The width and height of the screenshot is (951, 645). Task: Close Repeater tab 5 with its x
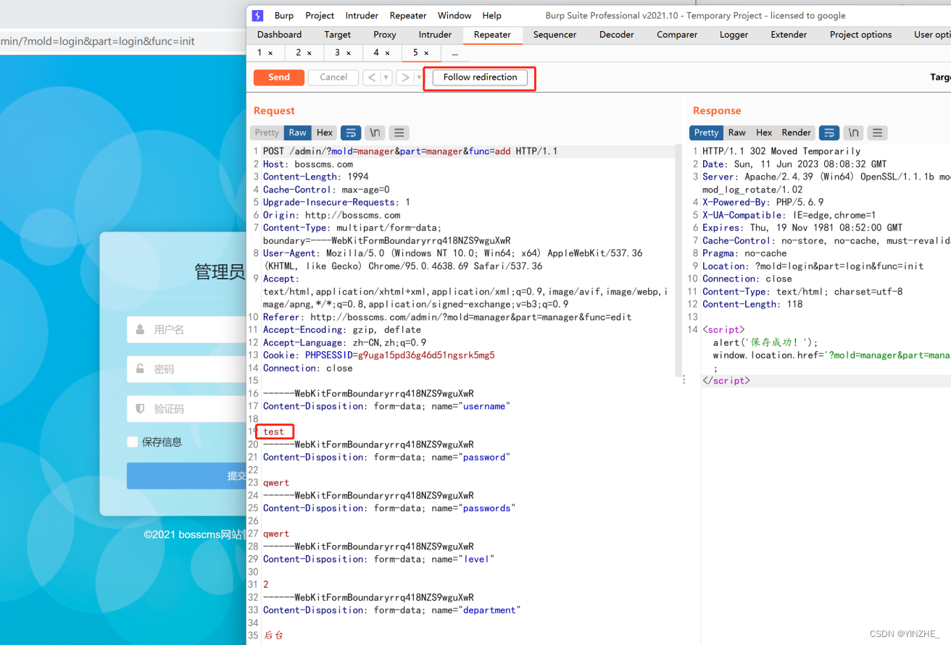(x=426, y=53)
